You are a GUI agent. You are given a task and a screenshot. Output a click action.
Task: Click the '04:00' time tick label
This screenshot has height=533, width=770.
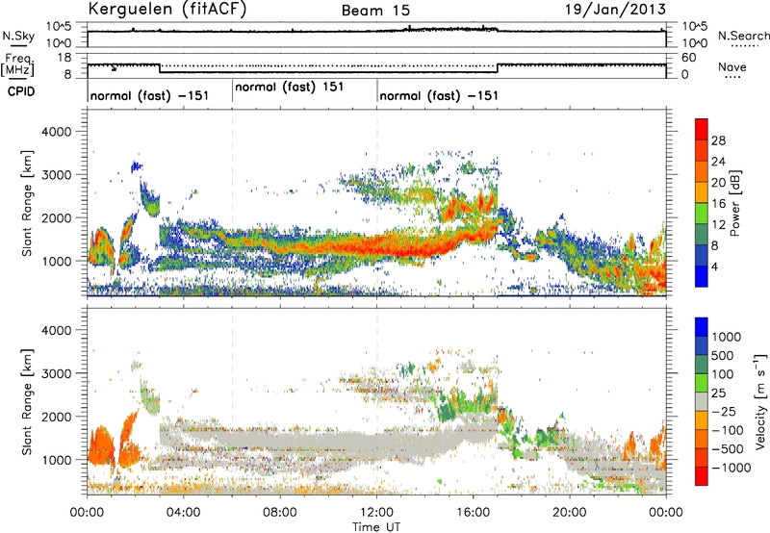pos(183,513)
